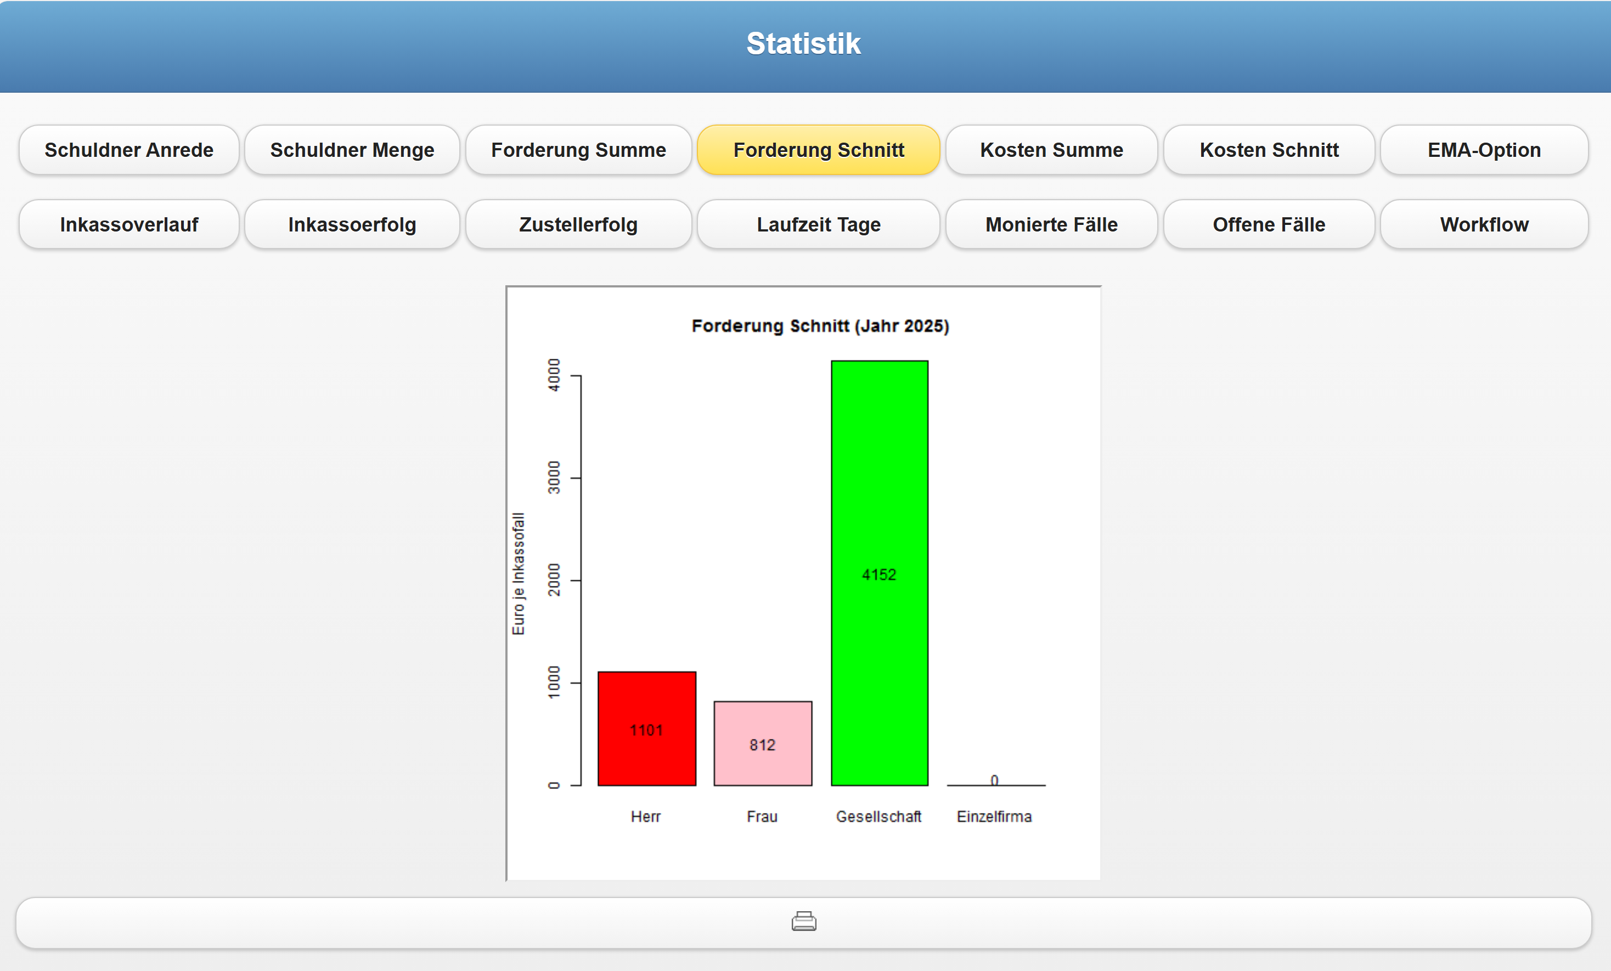Open Kosten Schnitt chart
1611x971 pixels.
click(x=1269, y=150)
